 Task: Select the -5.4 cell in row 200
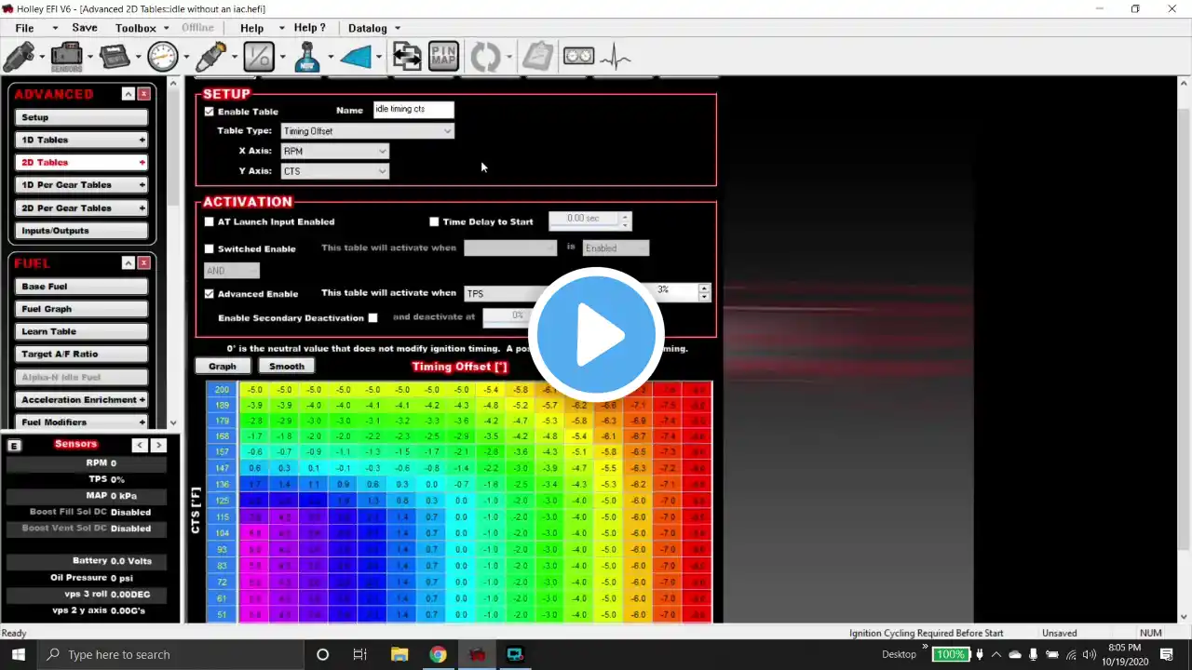pos(491,390)
